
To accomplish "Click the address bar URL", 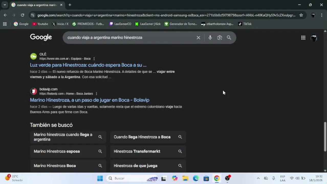I will pyautogui.click(x=166, y=15).
